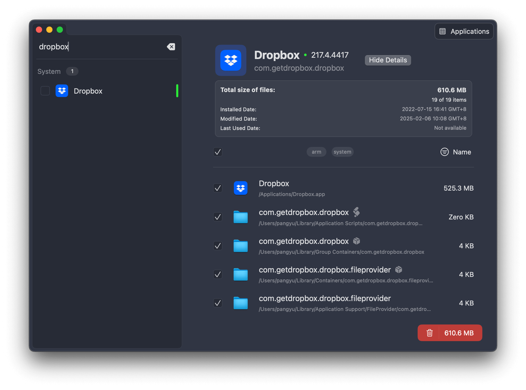This screenshot has width=526, height=390.
Task: Click folder icon for Containers fileprovider entry
Action: tap(241, 274)
